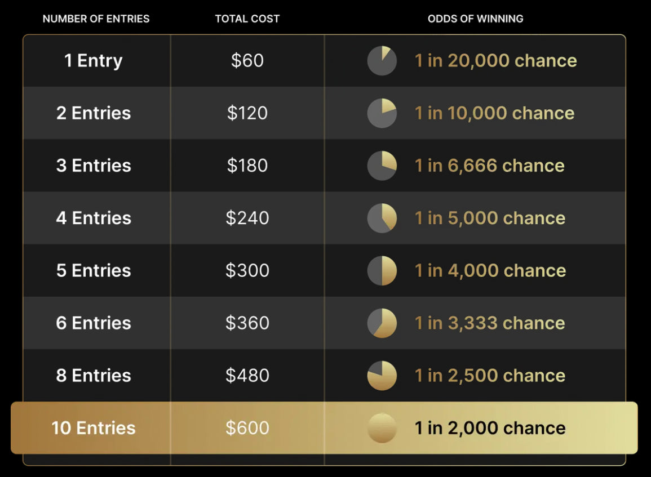This screenshot has width=651, height=477.
Task: Click the pie chart beside 1 in 6,666 chance
Action: pos(382,166)
